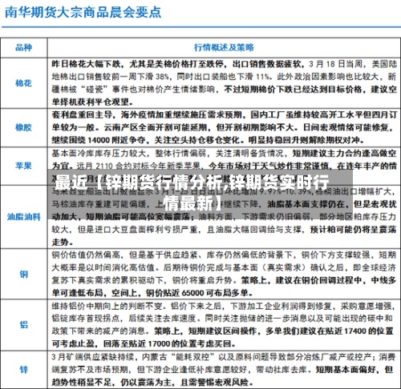401x389 pixels.
Task: Click the caption 最近【锌期货行情分析,锌期货实时行情最新】
Action: (192, 193)
